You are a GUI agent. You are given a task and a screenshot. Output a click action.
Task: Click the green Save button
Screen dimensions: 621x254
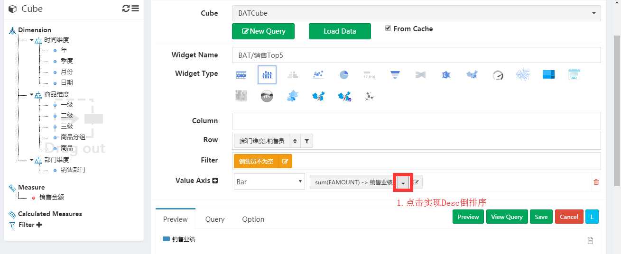(541, 217)
